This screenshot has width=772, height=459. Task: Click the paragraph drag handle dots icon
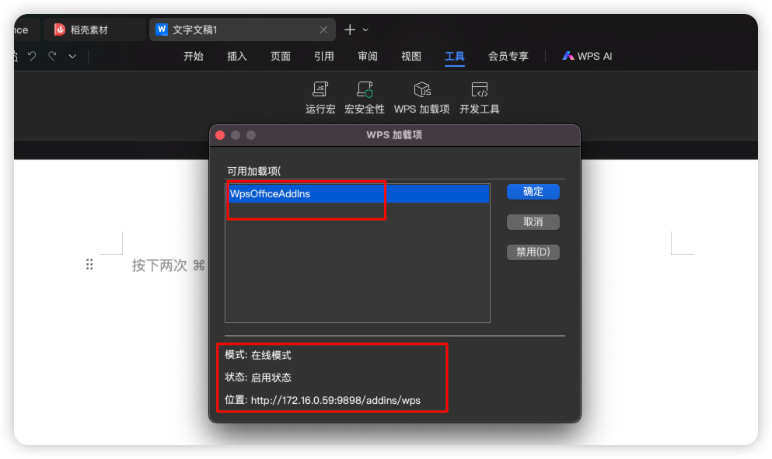[x=89, y=265]
